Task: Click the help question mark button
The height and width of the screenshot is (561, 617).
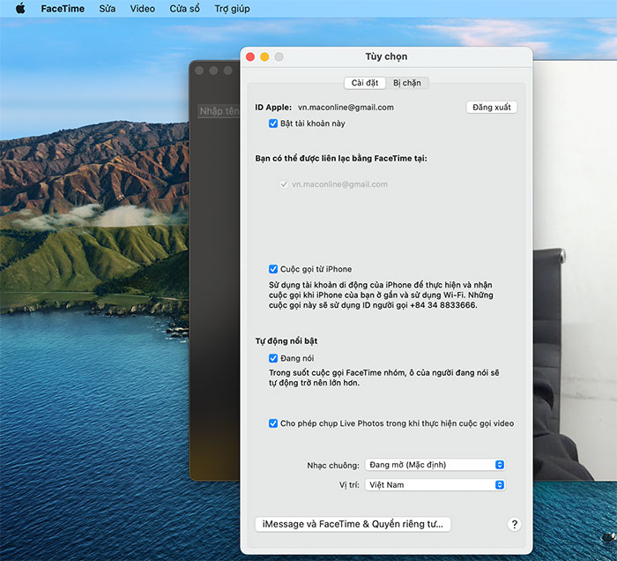Action: [x=514, y=524]
